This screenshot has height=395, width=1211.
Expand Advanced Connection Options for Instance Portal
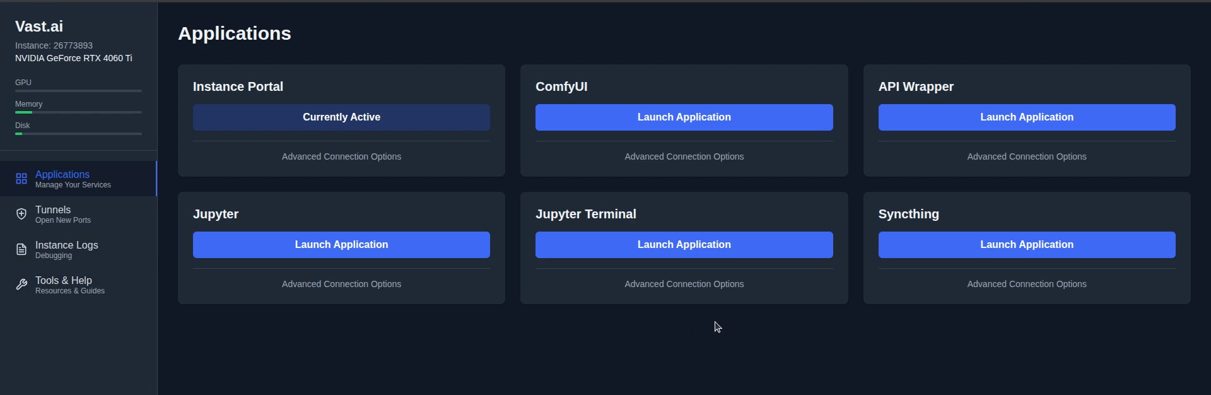click(x=341, y=156)
